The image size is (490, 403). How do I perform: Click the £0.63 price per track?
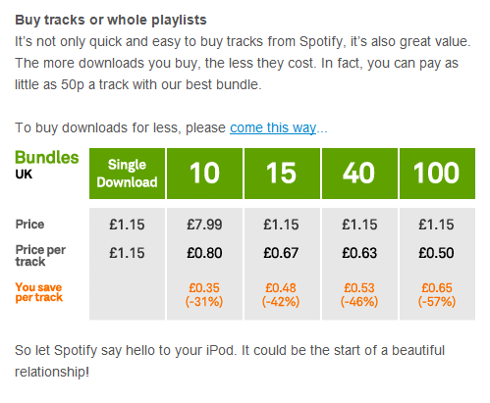click(359, 253)
